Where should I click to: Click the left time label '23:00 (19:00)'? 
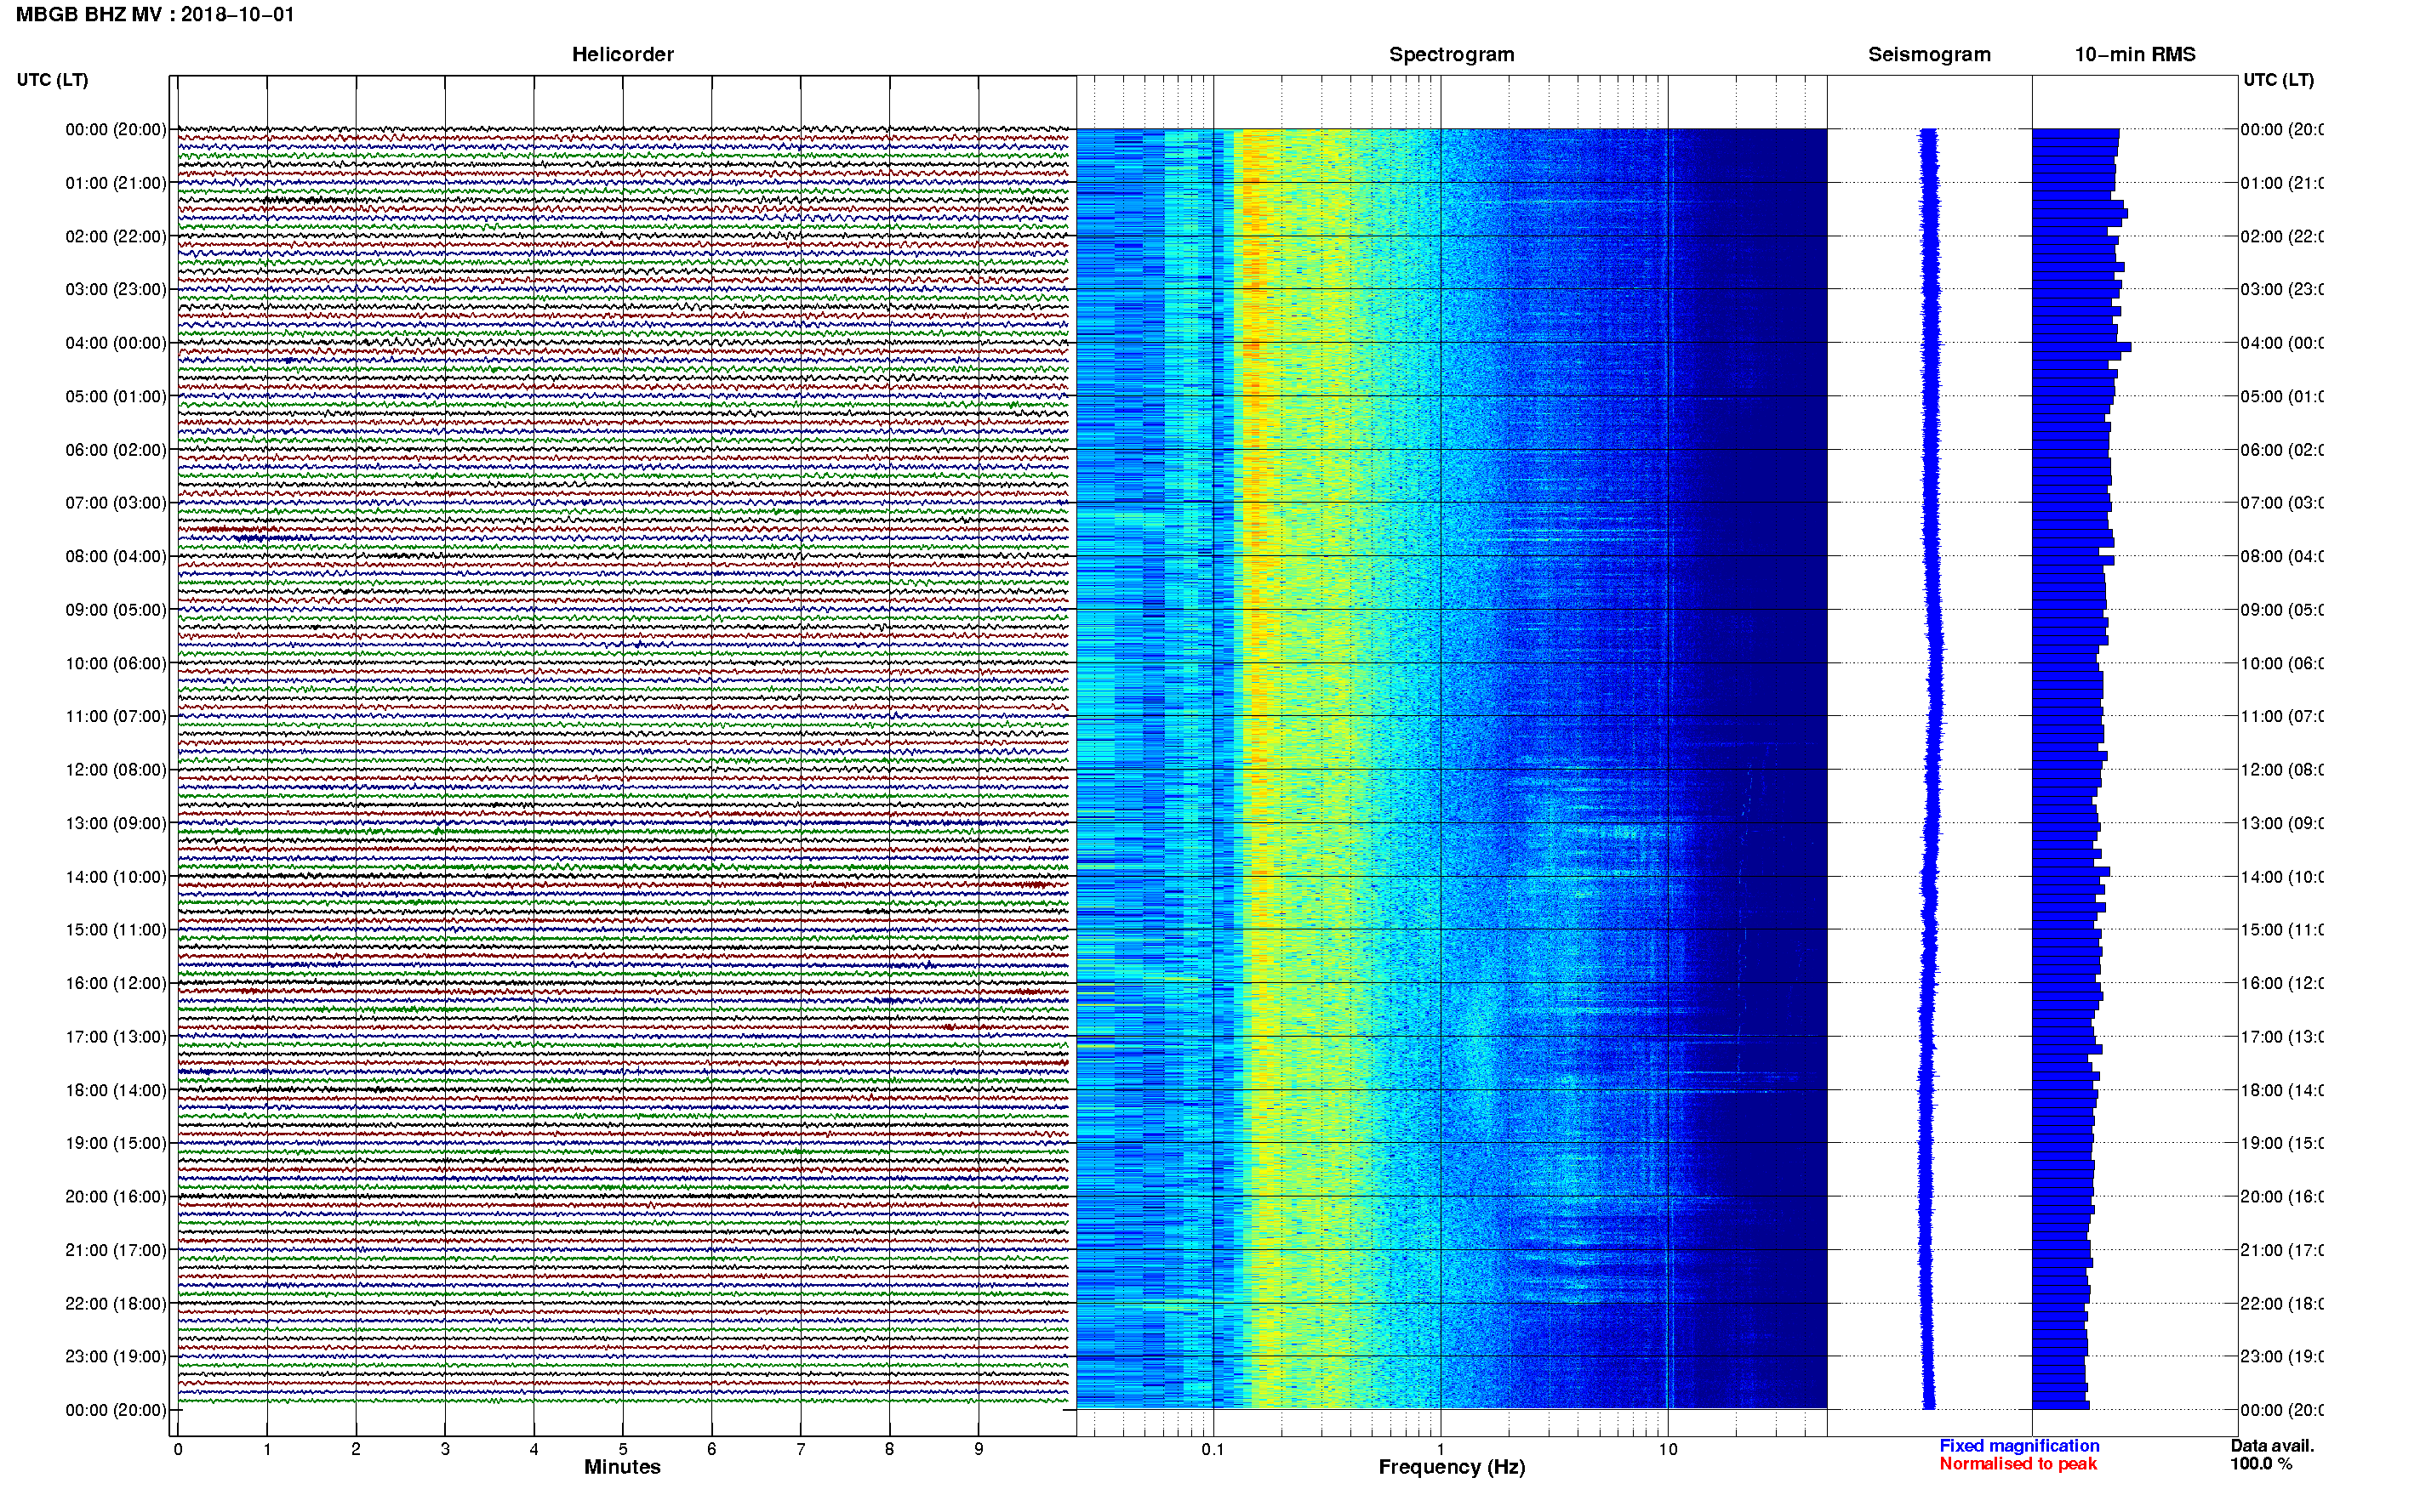coord(116,1356)
